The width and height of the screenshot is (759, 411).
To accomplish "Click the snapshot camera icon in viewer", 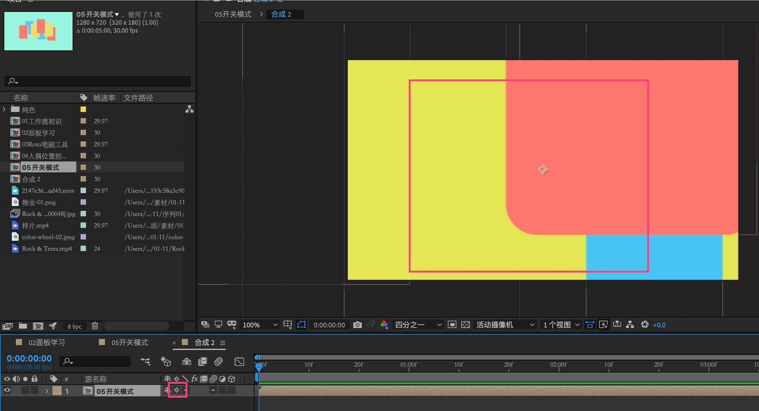I will point(357,325).
